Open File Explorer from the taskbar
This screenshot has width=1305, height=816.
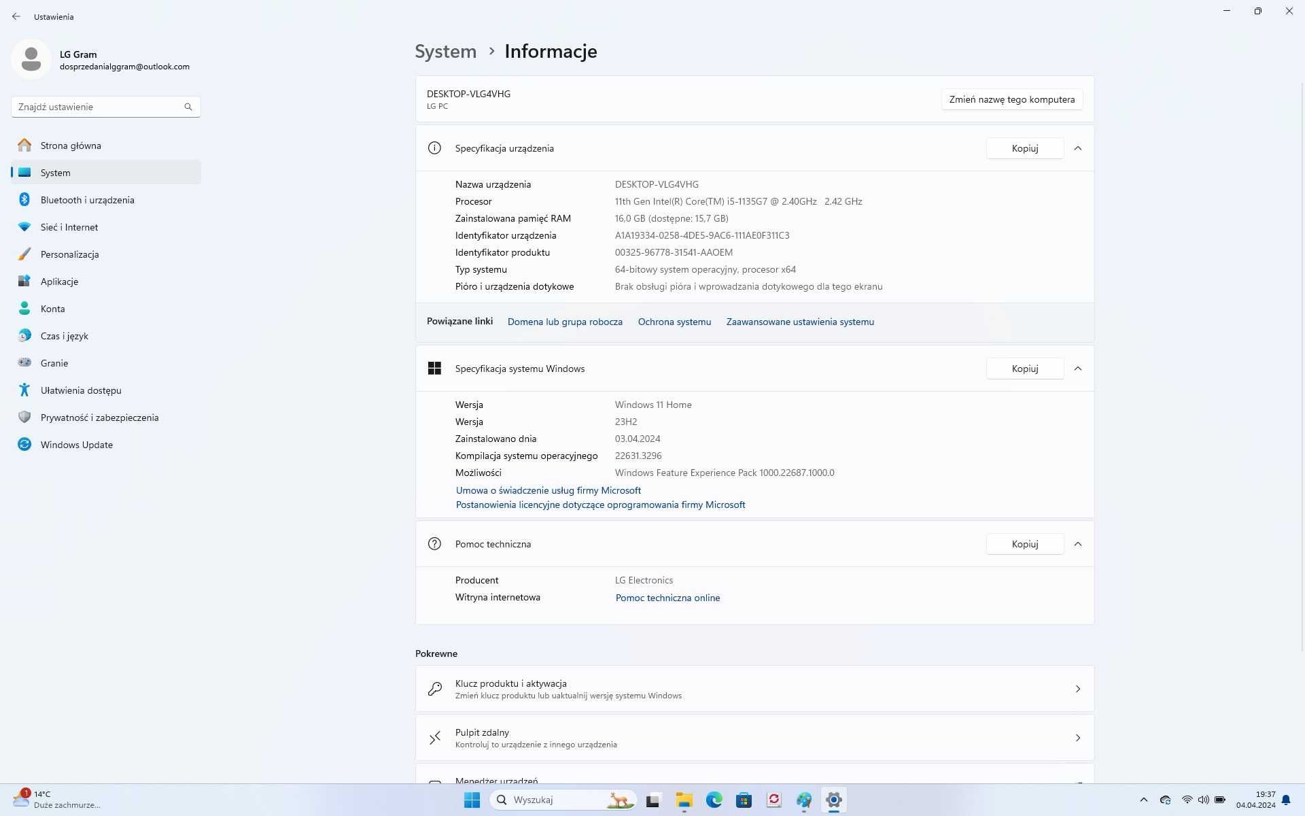click(684, 800)
